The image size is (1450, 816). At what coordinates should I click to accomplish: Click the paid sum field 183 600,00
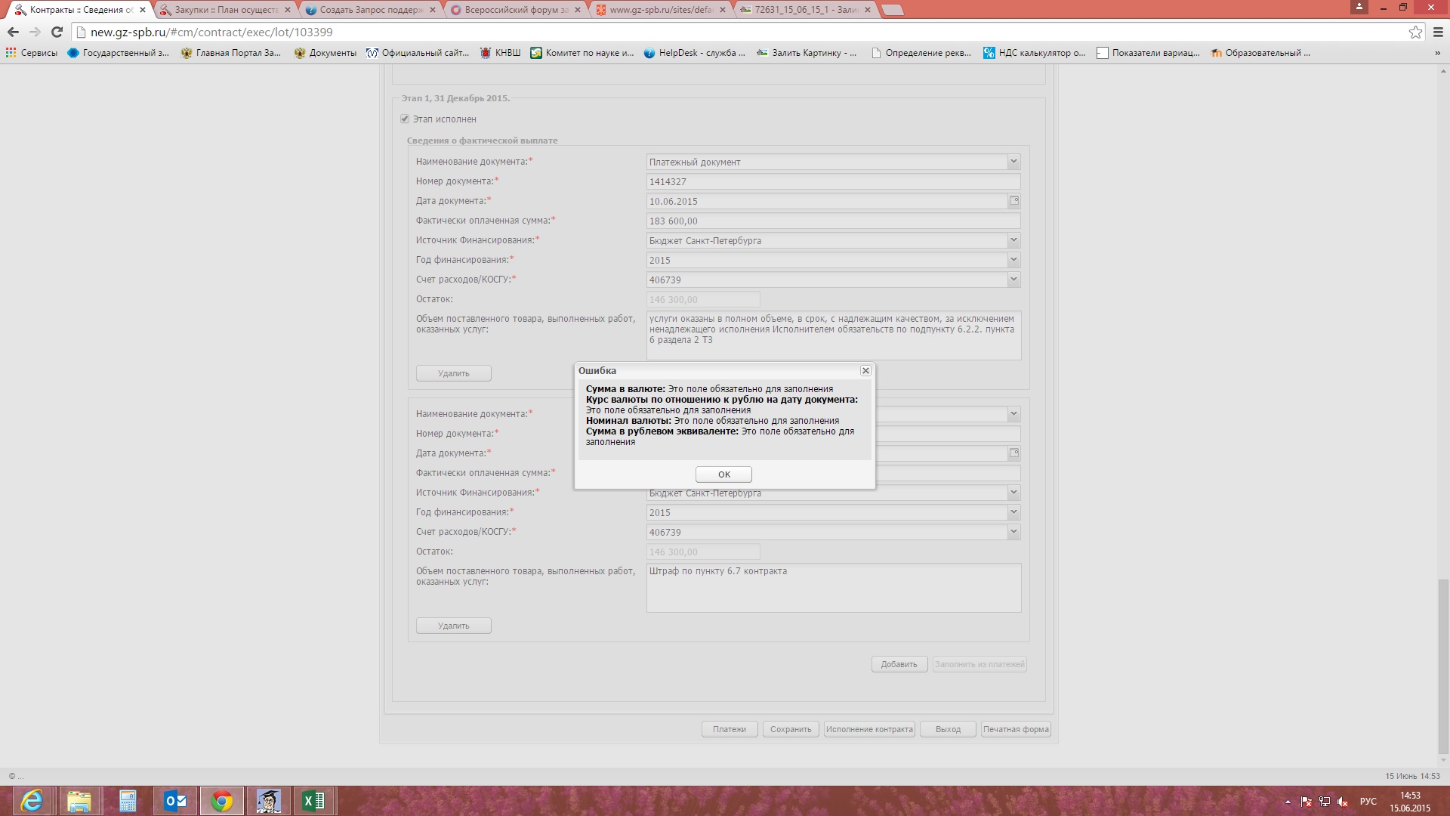833,221
